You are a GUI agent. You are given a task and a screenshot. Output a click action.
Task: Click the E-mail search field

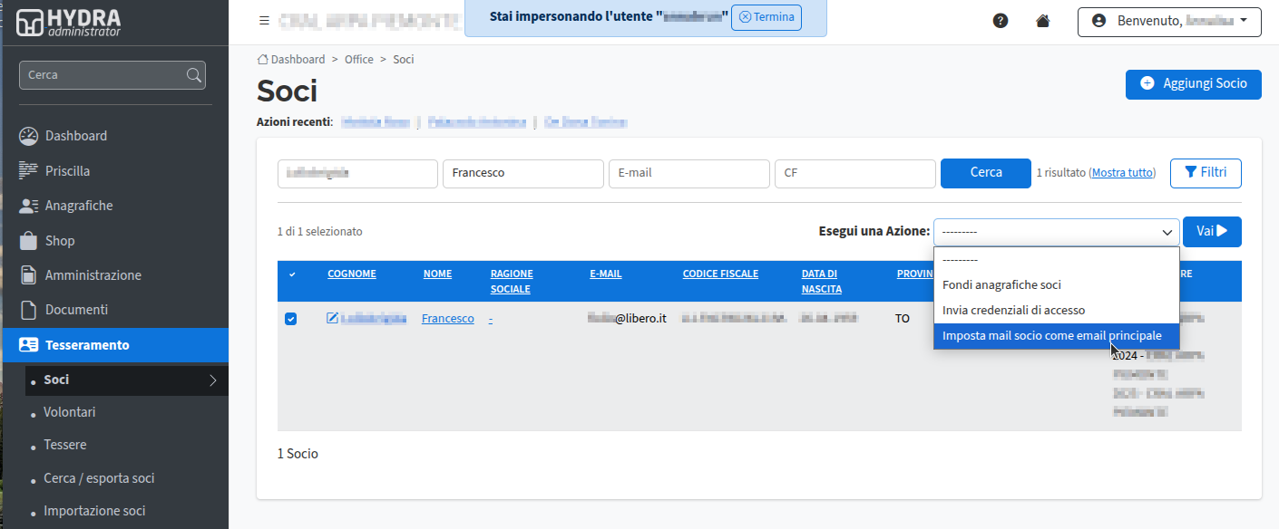click(x=688, y=173)
